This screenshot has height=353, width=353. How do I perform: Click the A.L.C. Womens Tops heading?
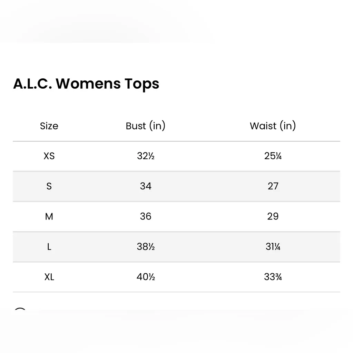point(86,84)
